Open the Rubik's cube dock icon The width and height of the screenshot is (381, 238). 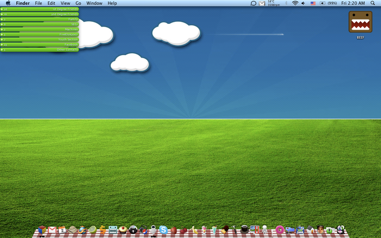pyautogui.click(x=42, y=230)
